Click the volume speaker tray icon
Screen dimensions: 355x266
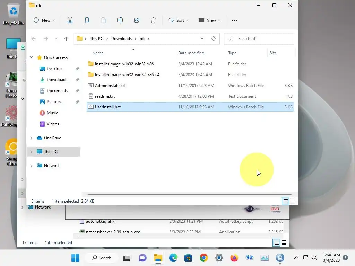314,258
